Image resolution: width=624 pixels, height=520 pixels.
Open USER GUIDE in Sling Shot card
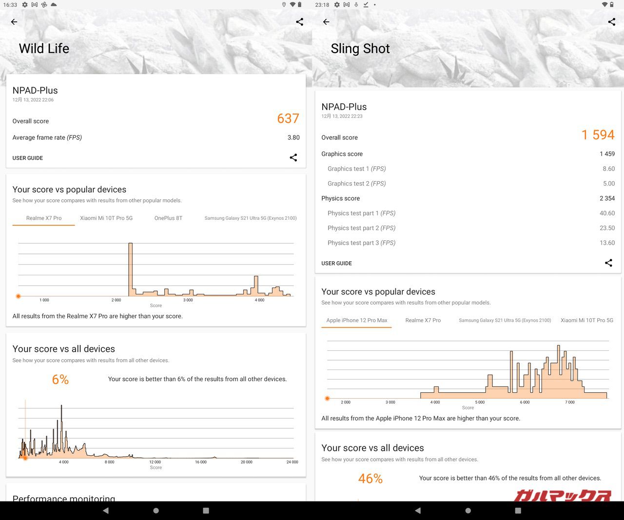[x=336, y=263]
